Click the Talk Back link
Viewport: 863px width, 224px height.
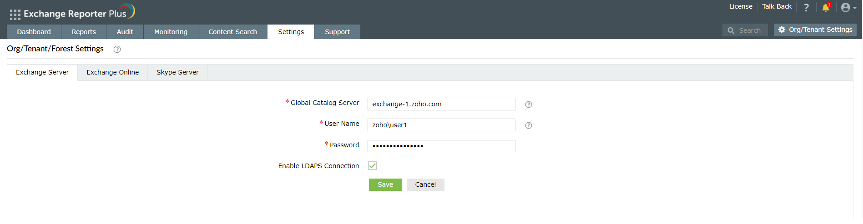pos(777,6)
